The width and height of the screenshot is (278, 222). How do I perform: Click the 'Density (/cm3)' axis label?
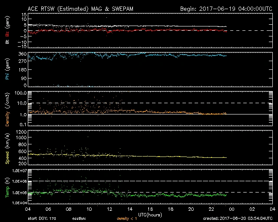click(x=7, y=109)
